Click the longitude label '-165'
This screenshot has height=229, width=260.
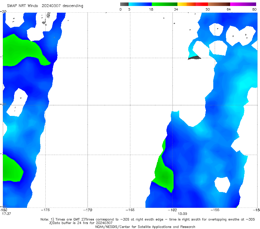tap(130, 210)
